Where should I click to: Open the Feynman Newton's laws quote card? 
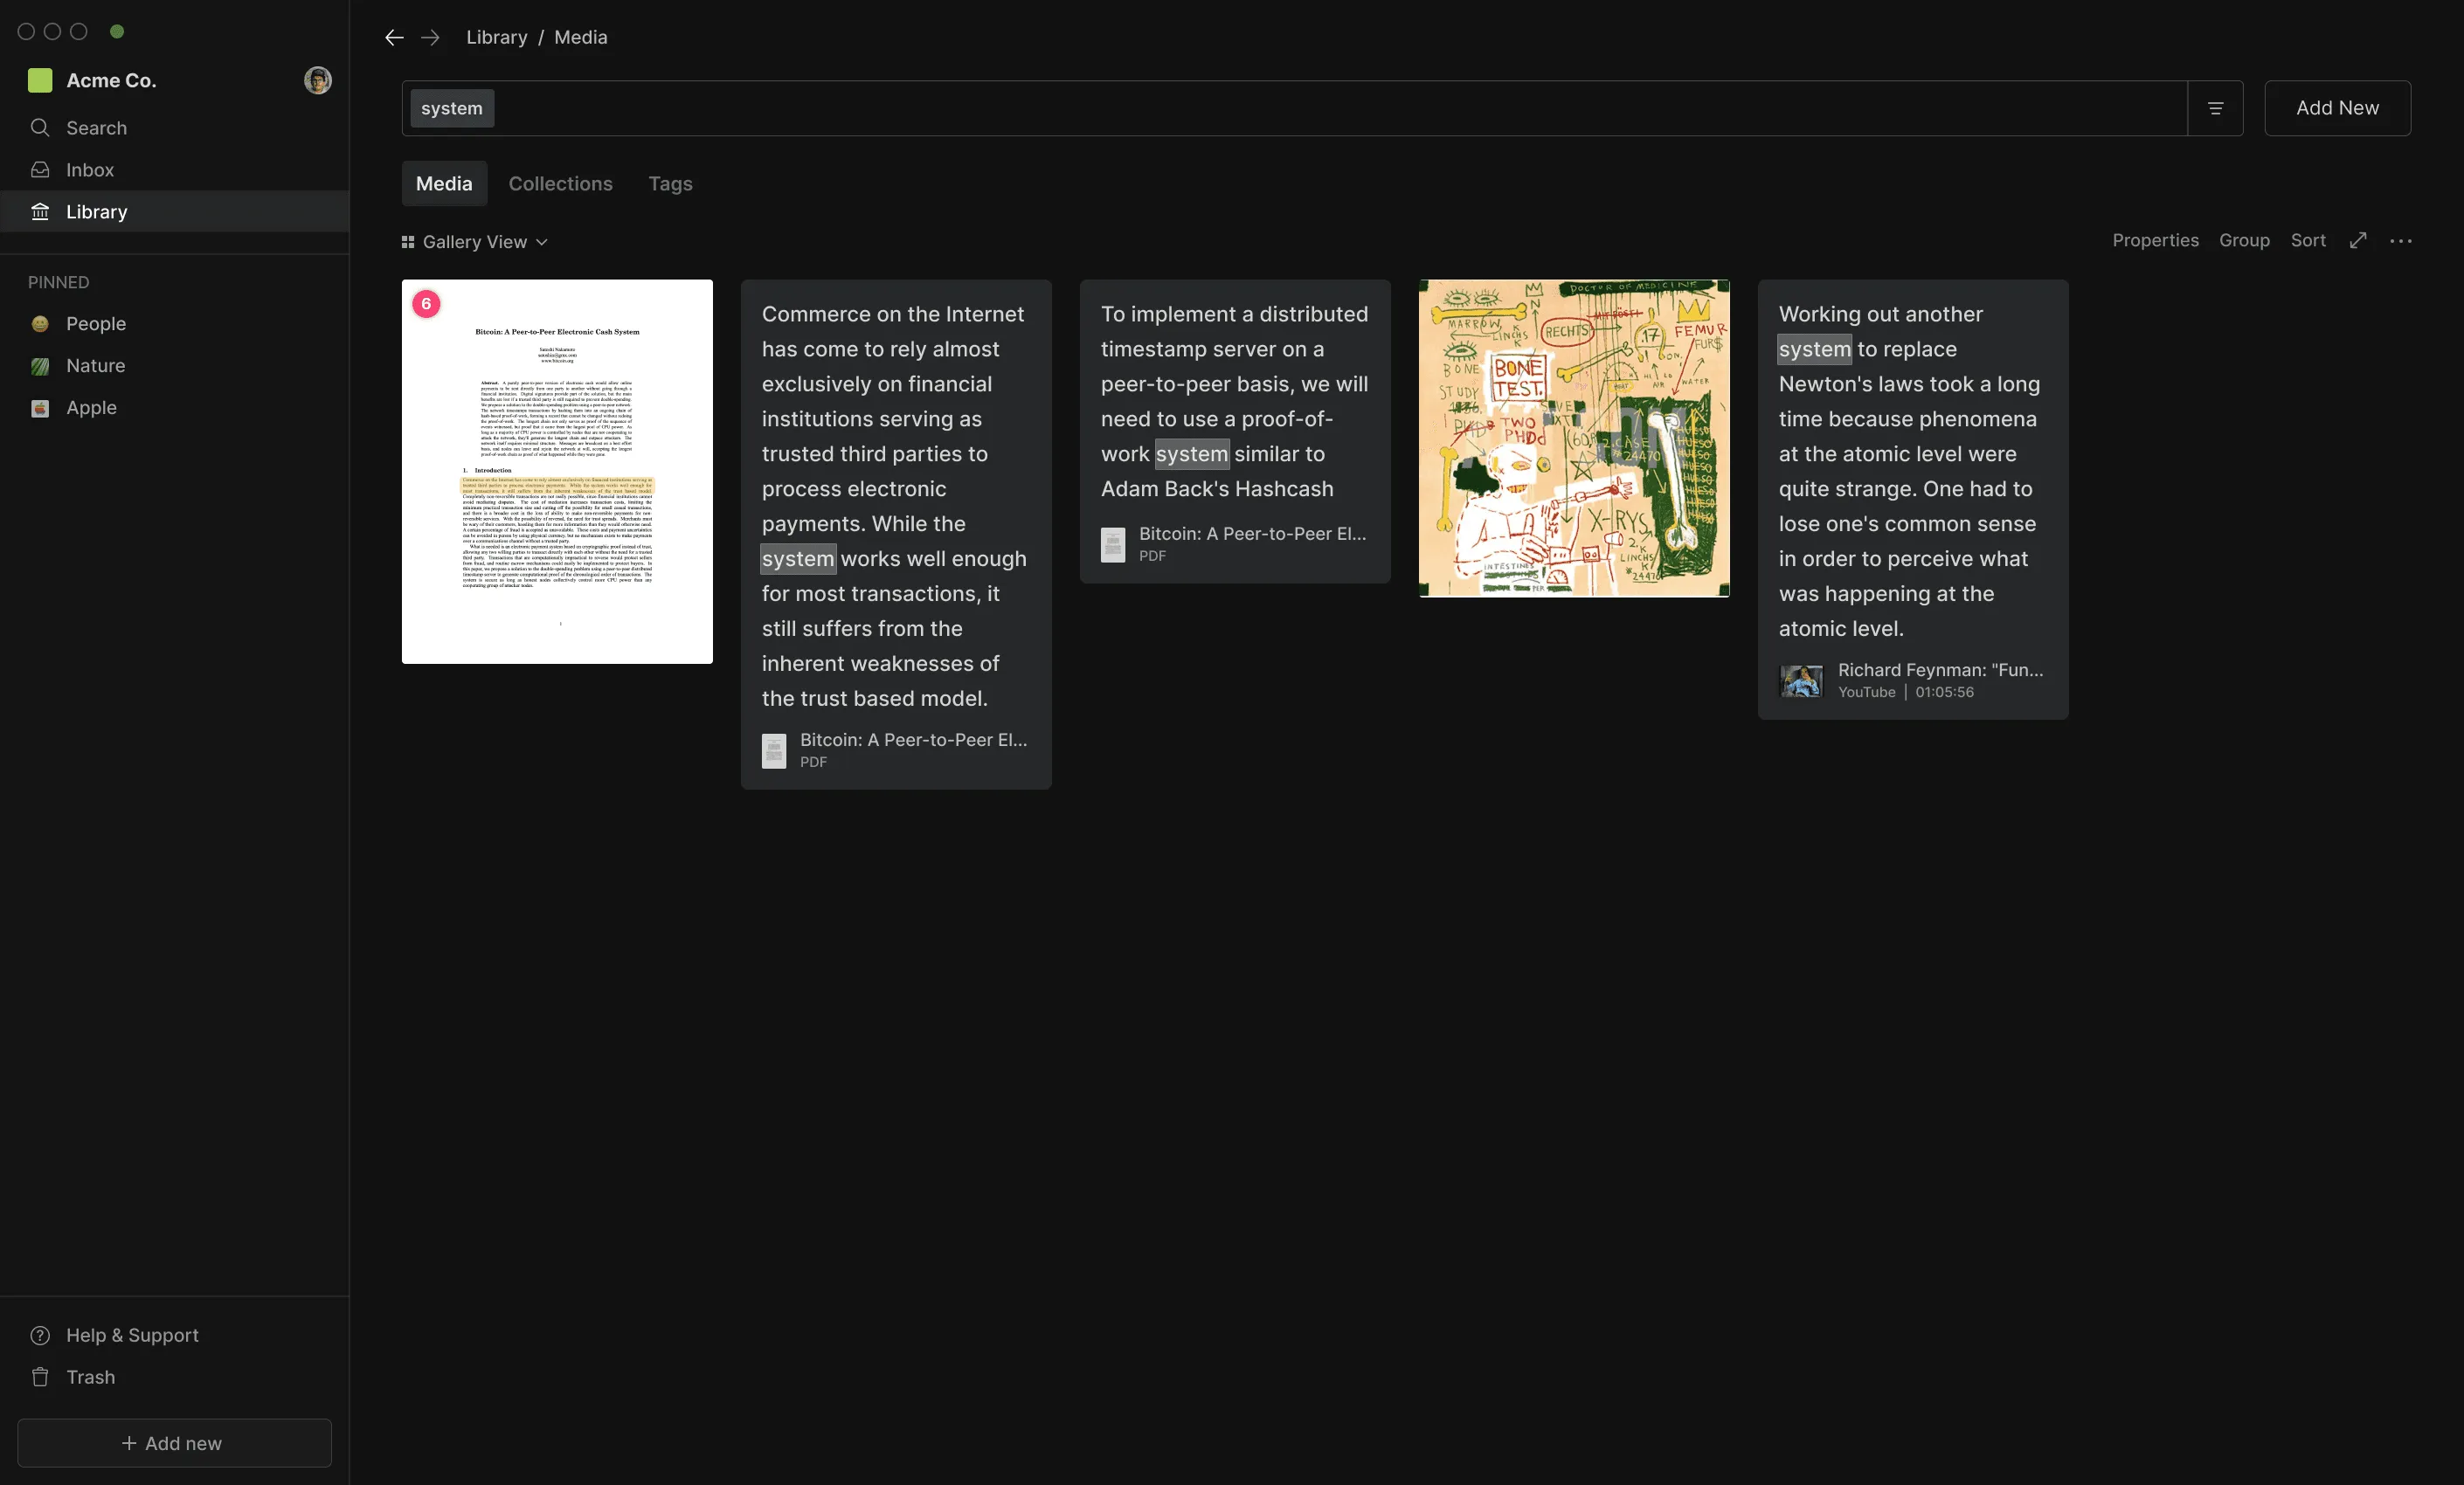tap(1913, 500)
